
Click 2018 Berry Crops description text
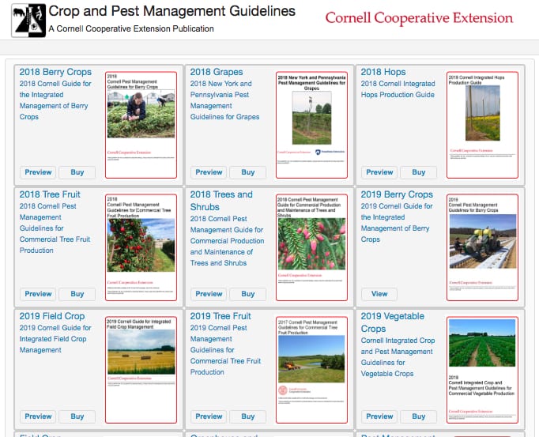tap(55, 100)
